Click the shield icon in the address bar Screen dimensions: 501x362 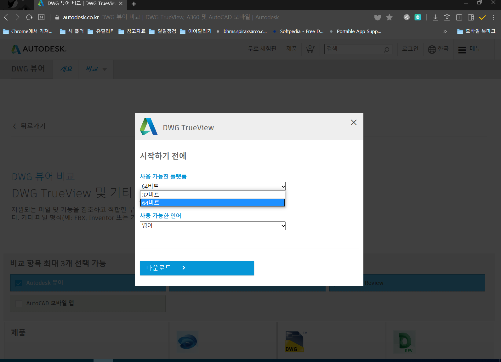(x=377, y=17)
